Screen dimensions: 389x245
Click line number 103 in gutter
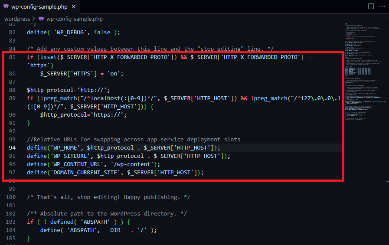(x=11, y=222)
